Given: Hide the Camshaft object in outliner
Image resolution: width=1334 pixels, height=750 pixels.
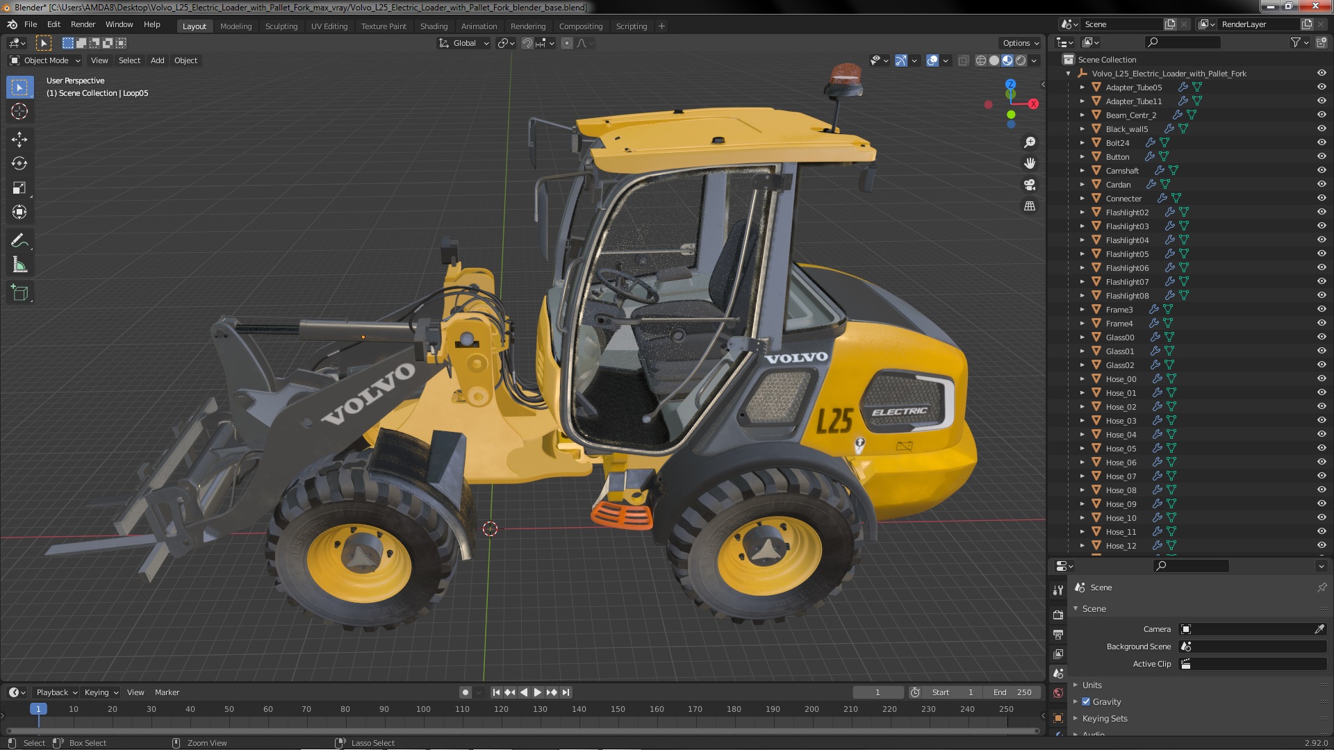Looking at the screenshot, I should click(x=1321, y=171).
